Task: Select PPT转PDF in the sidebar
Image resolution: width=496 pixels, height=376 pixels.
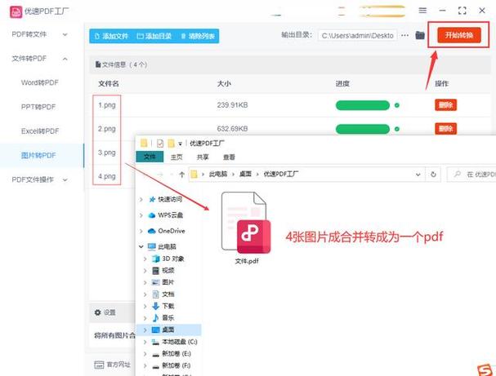Action: click(38, 107)
